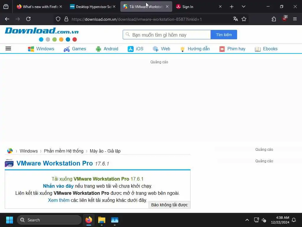Open Windows Start menu
This screenshot has width=302, height=227.
point(9,220)
